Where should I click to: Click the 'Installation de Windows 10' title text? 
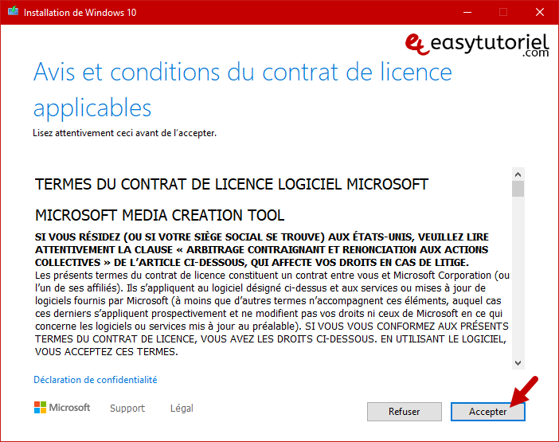coord(80,13)
